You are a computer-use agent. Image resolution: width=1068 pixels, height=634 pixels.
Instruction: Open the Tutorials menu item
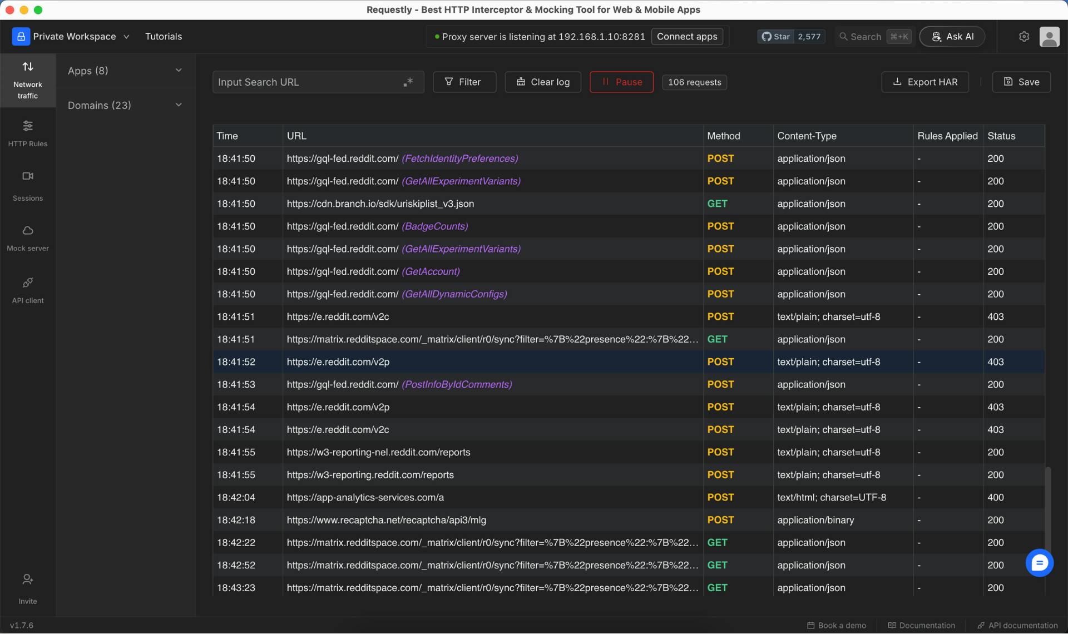pyautogui.click(x=164, y=37)
